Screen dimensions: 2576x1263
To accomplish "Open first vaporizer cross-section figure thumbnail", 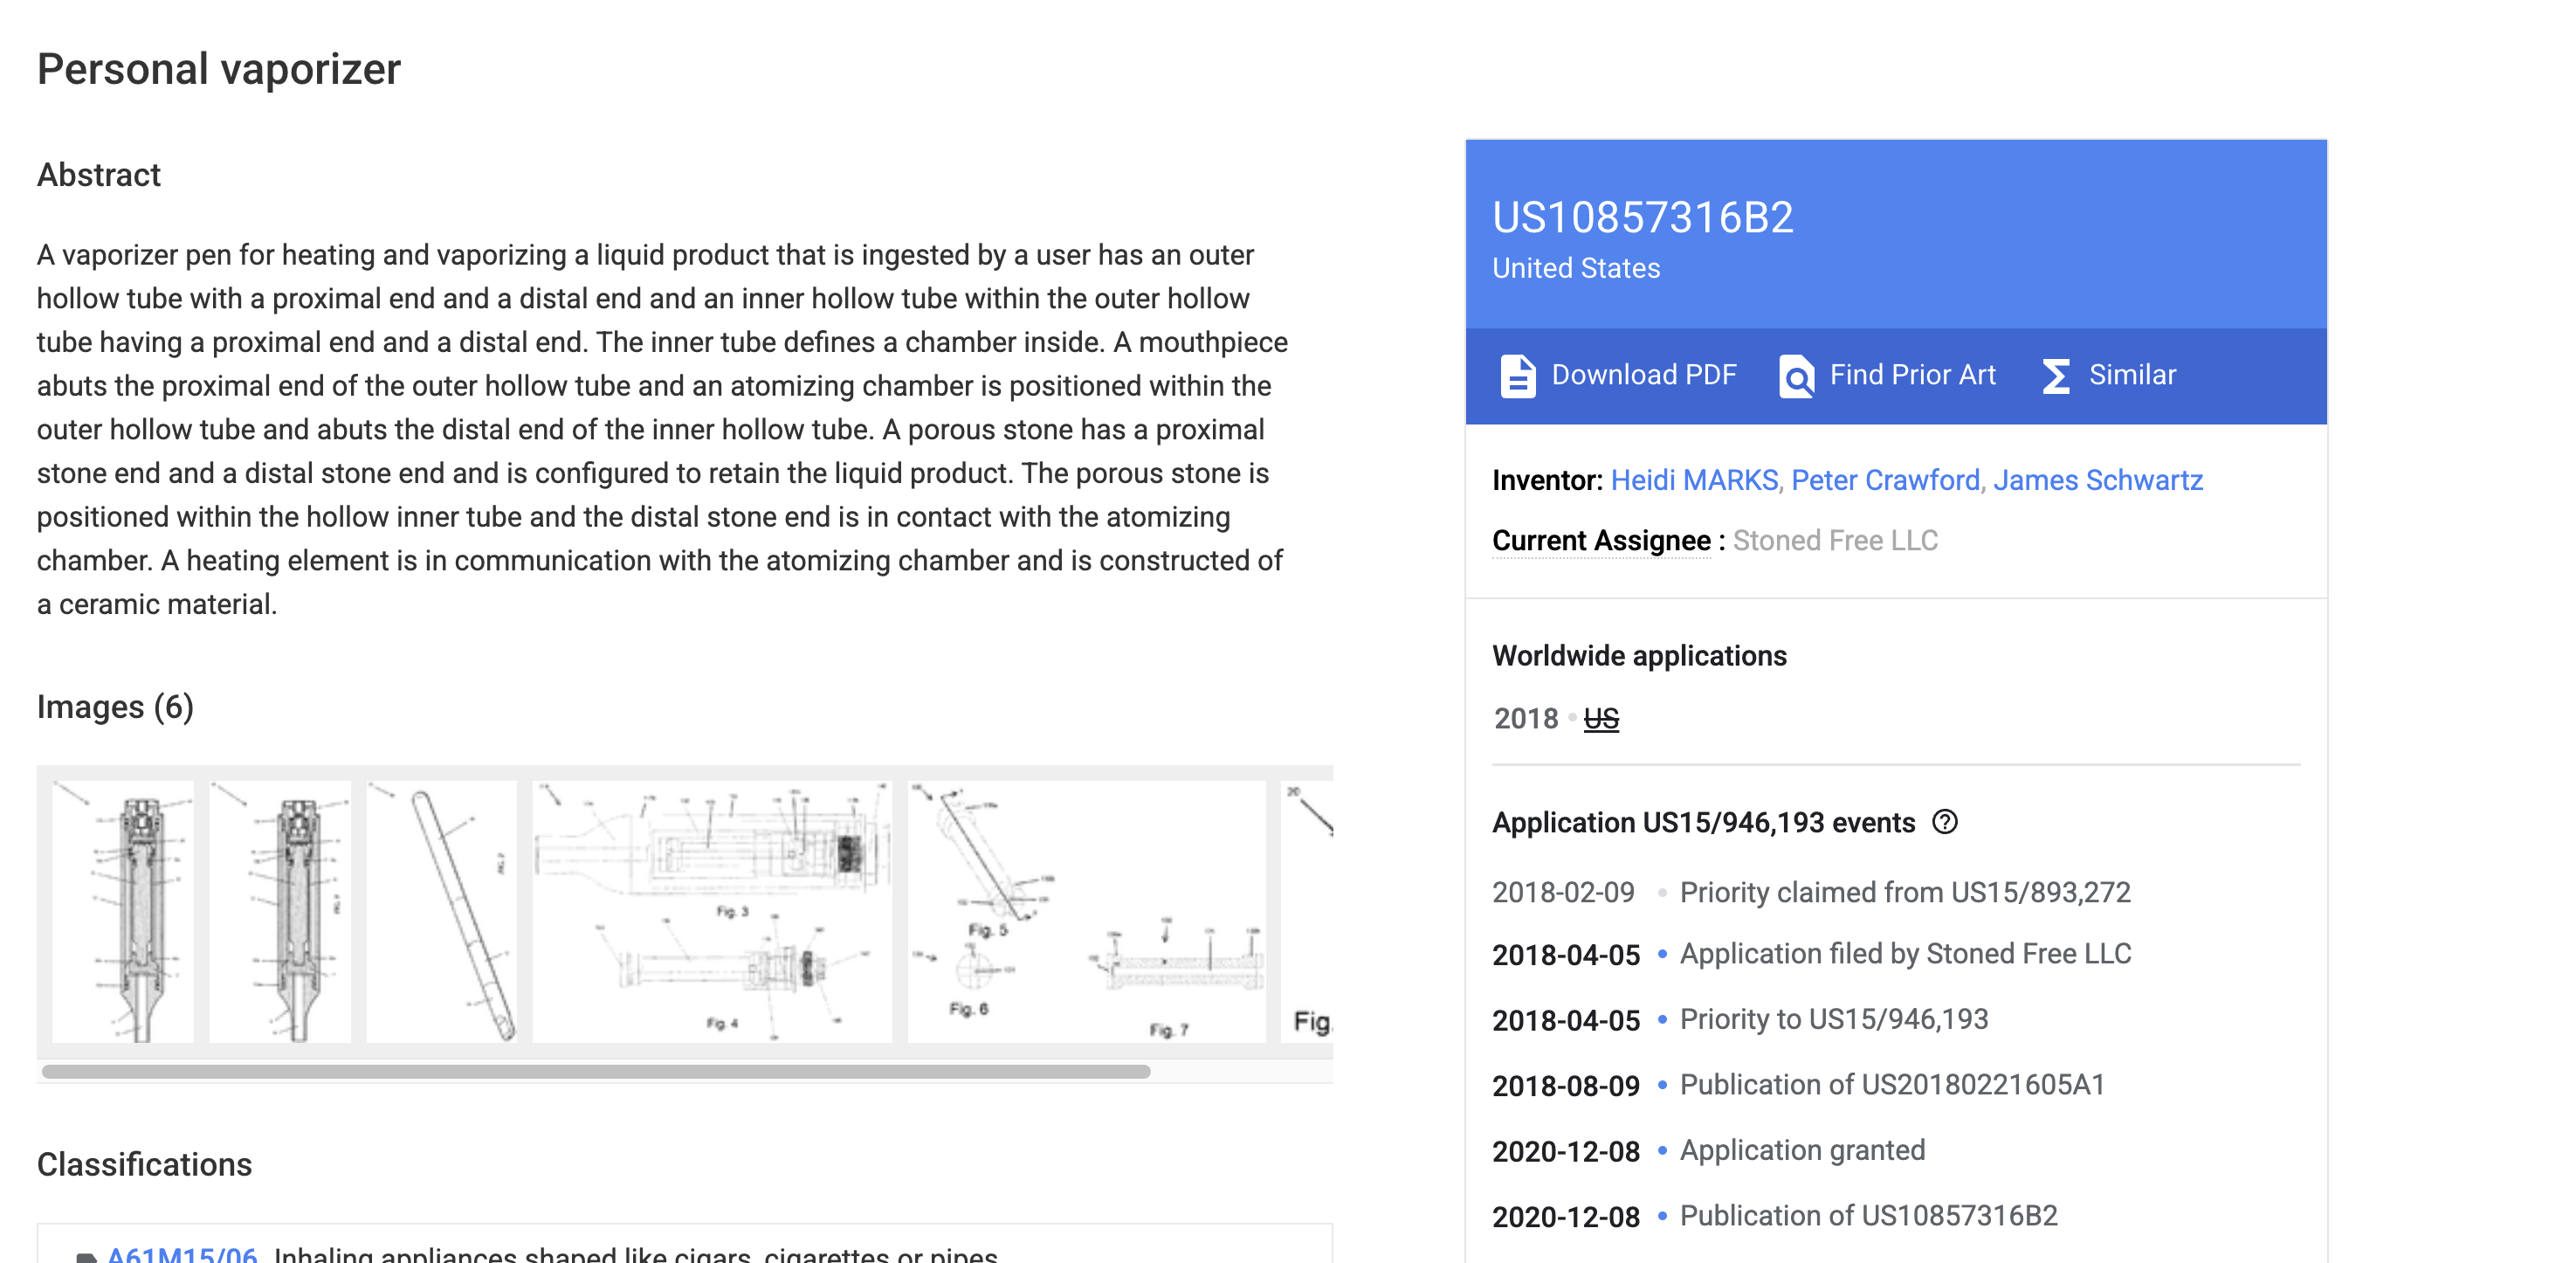I will pos(123,912).
